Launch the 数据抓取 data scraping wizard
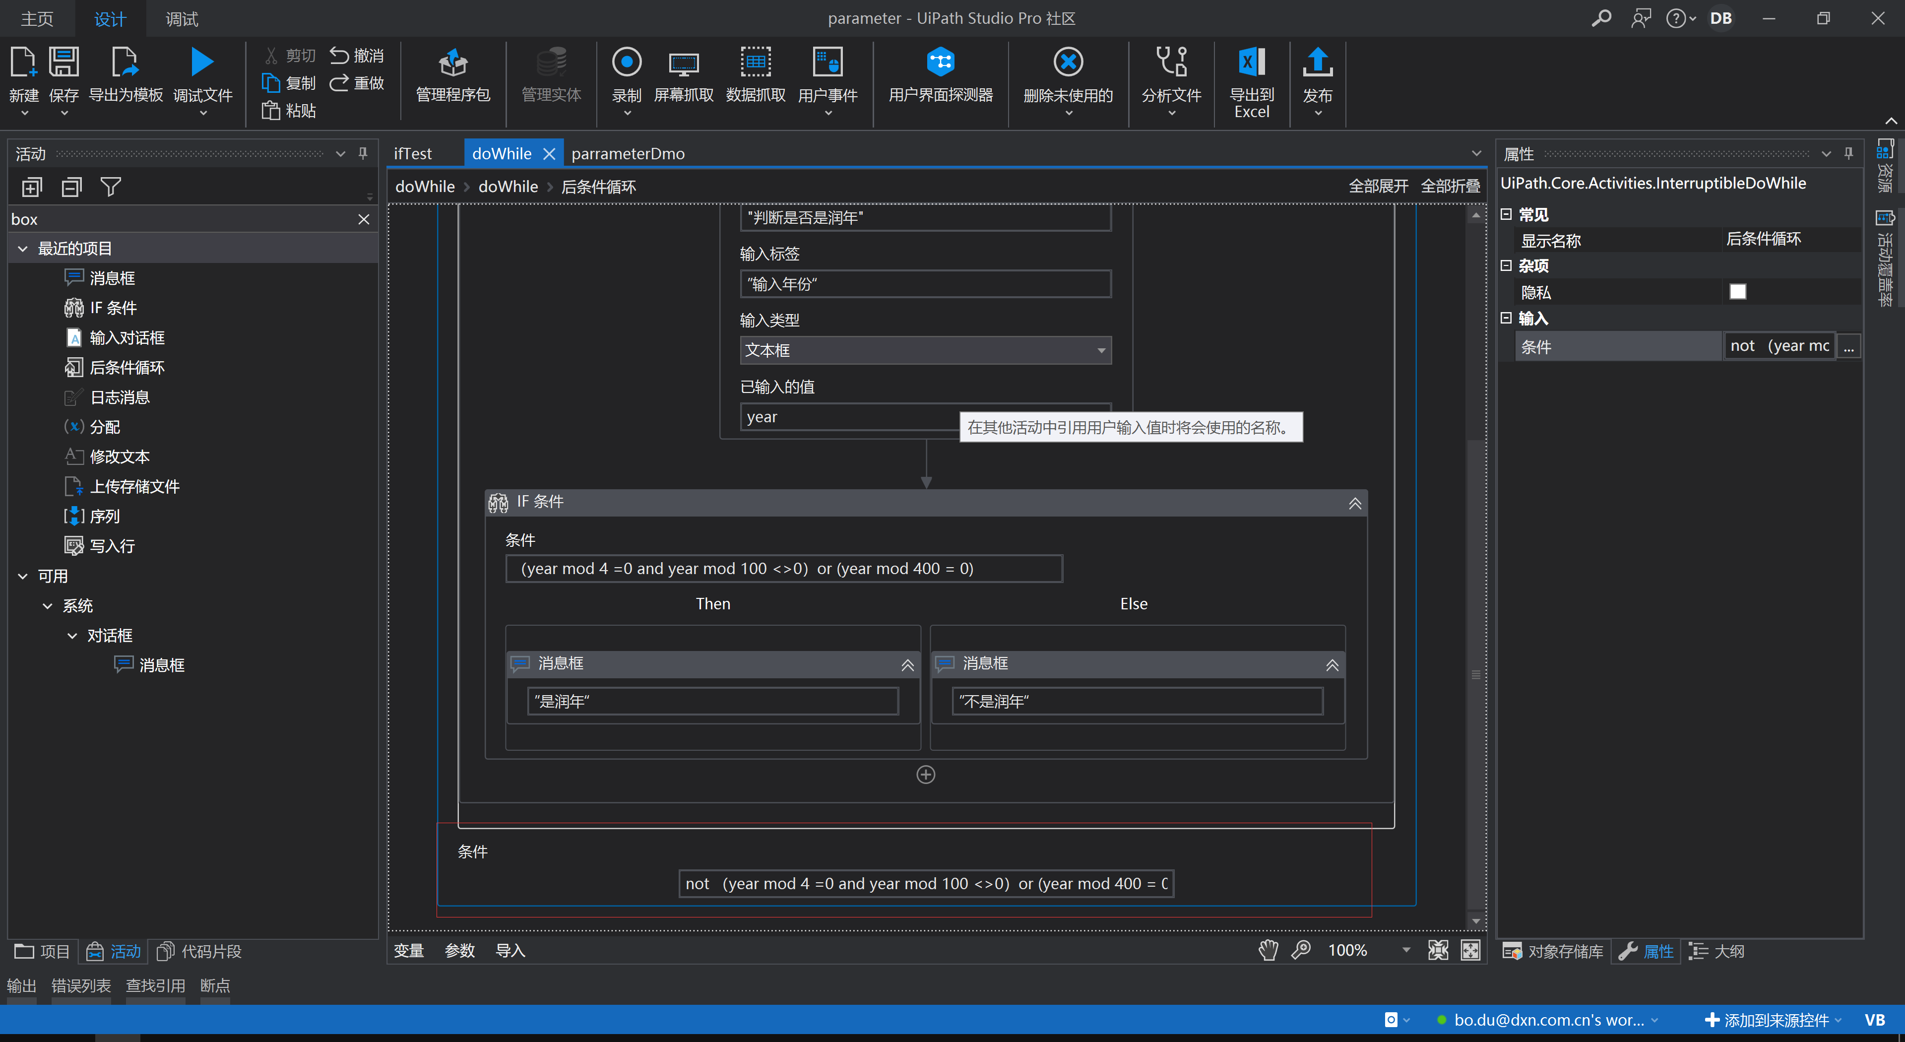1905x1042 pixels. click(755, 77)
